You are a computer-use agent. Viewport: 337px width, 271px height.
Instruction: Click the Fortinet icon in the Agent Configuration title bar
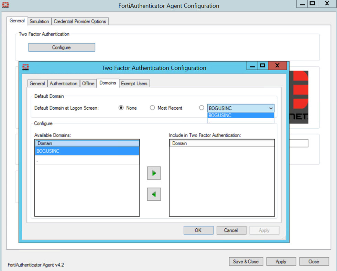6,5
